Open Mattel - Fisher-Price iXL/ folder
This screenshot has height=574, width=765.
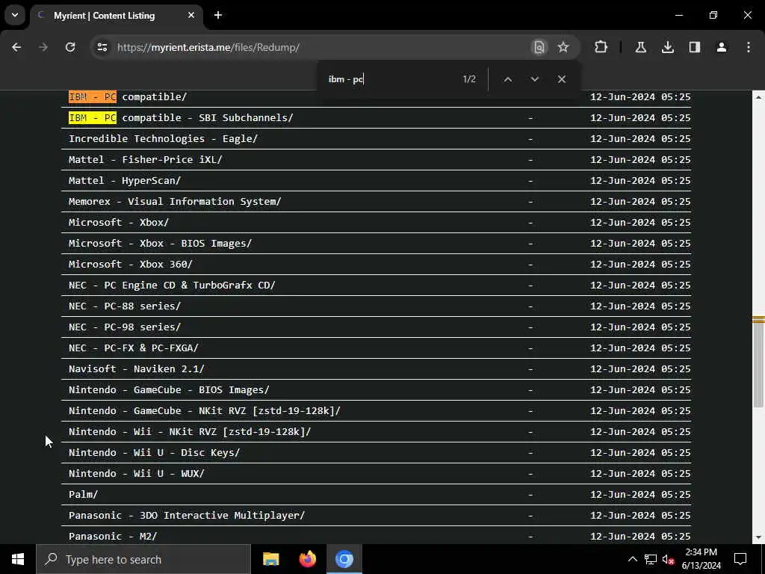[x=146, y=160]
